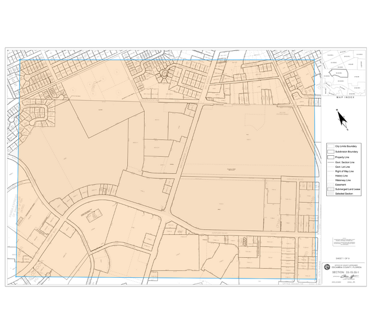Click the MAP INDEX caption text
This screenshot has height=334, width=372.
pyautogui.click(x=345, y=98)
